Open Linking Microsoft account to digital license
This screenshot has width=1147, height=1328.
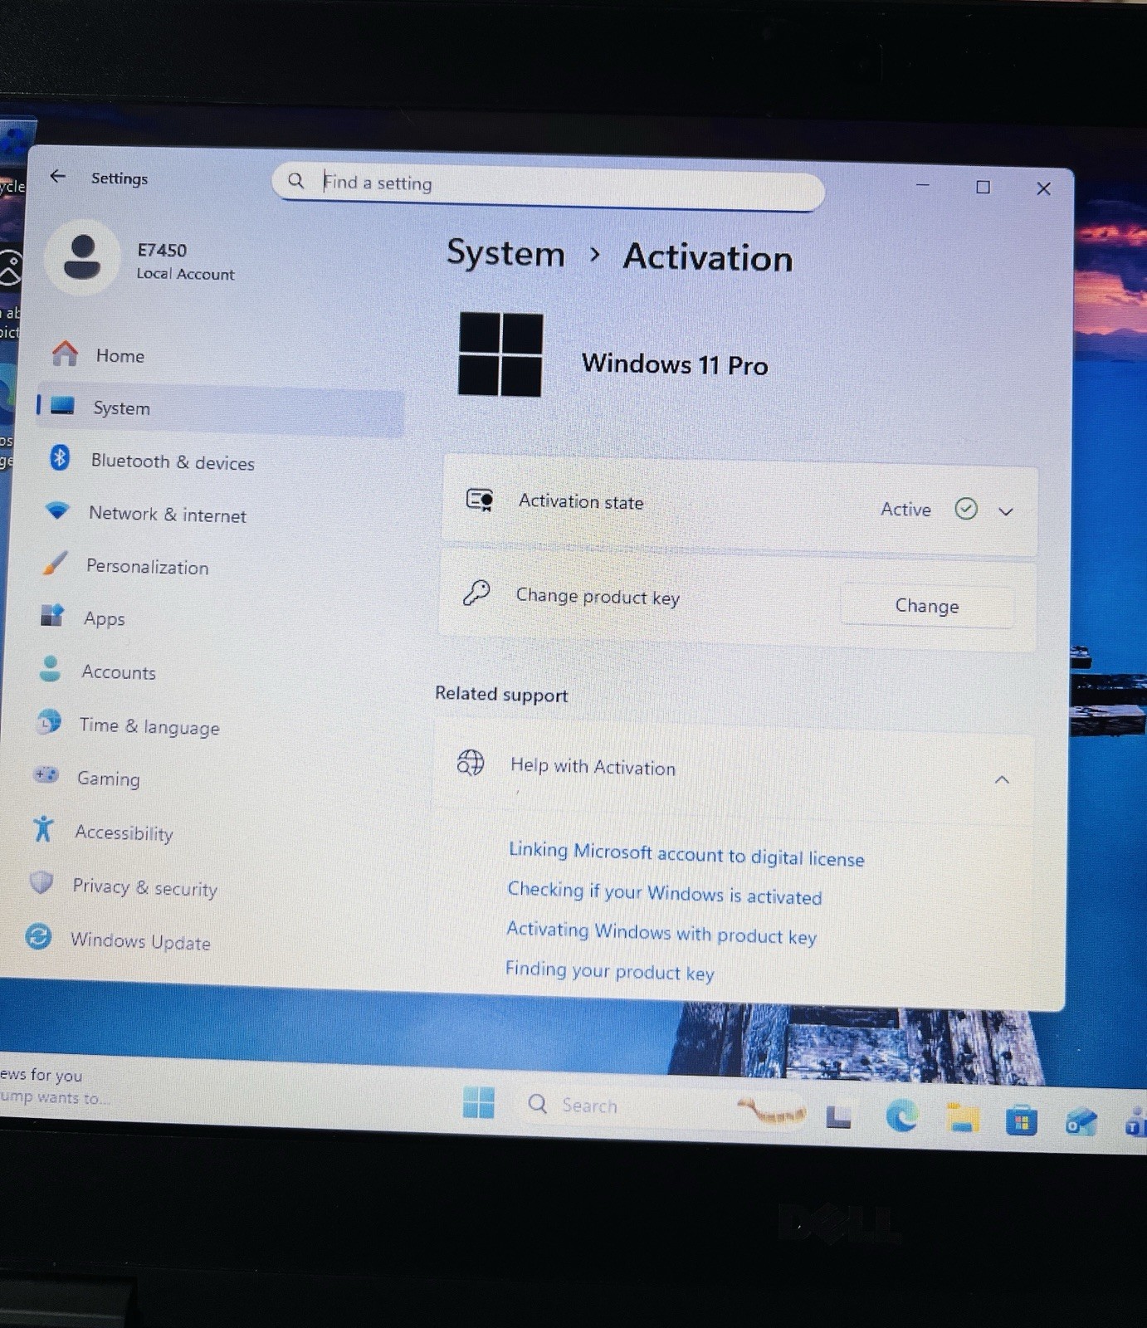[x=686, y=854]
